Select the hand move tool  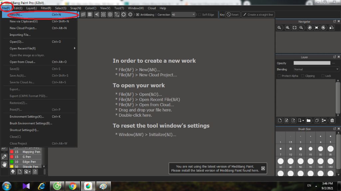[4, 164]
